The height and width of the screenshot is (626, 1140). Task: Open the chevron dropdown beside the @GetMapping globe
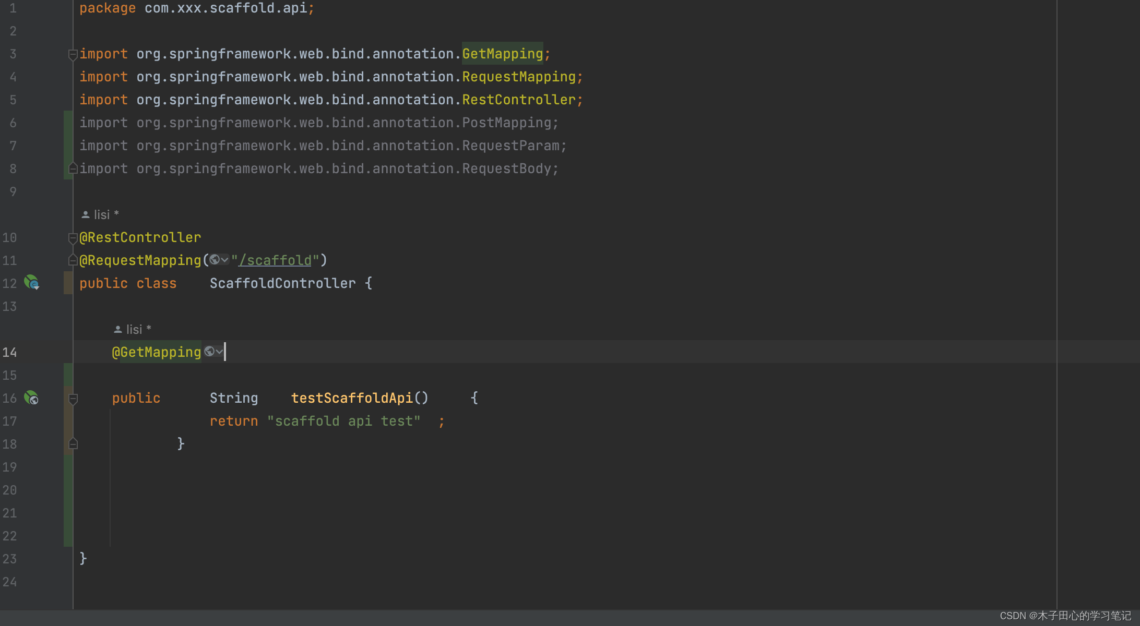point(218,352)
